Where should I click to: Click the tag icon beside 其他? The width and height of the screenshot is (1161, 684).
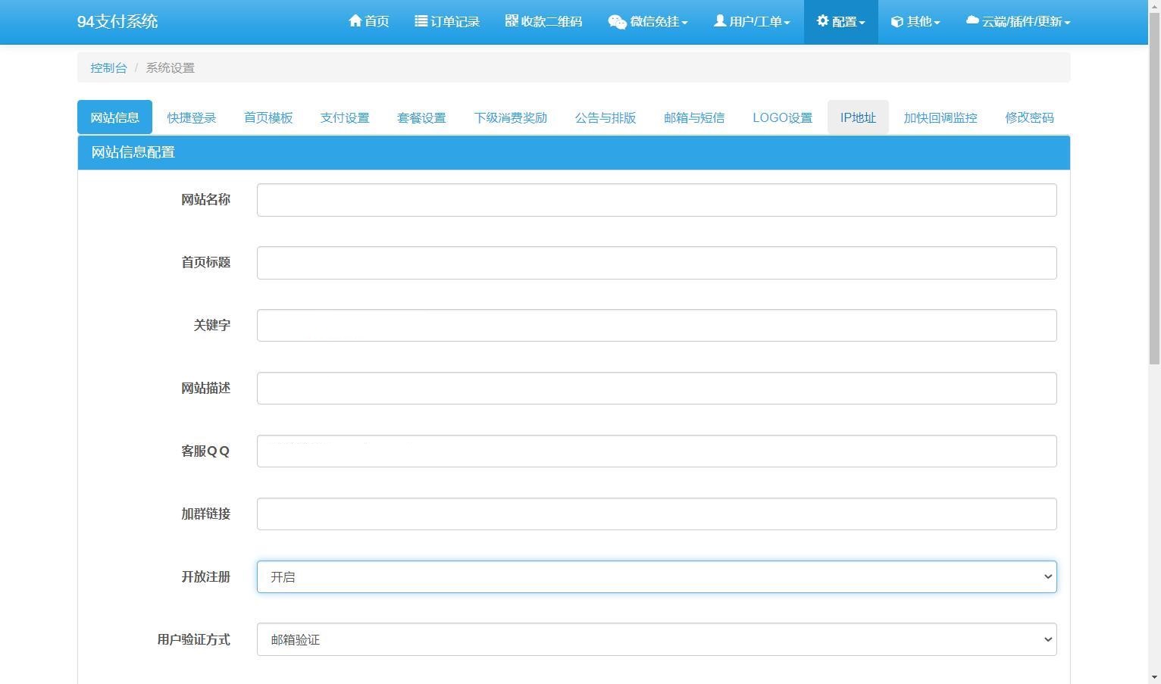click(x=897, y=21)
